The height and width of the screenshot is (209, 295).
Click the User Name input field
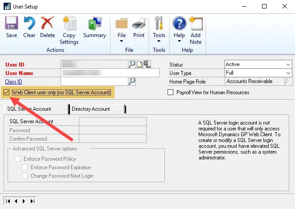click(x=110, y=73)
